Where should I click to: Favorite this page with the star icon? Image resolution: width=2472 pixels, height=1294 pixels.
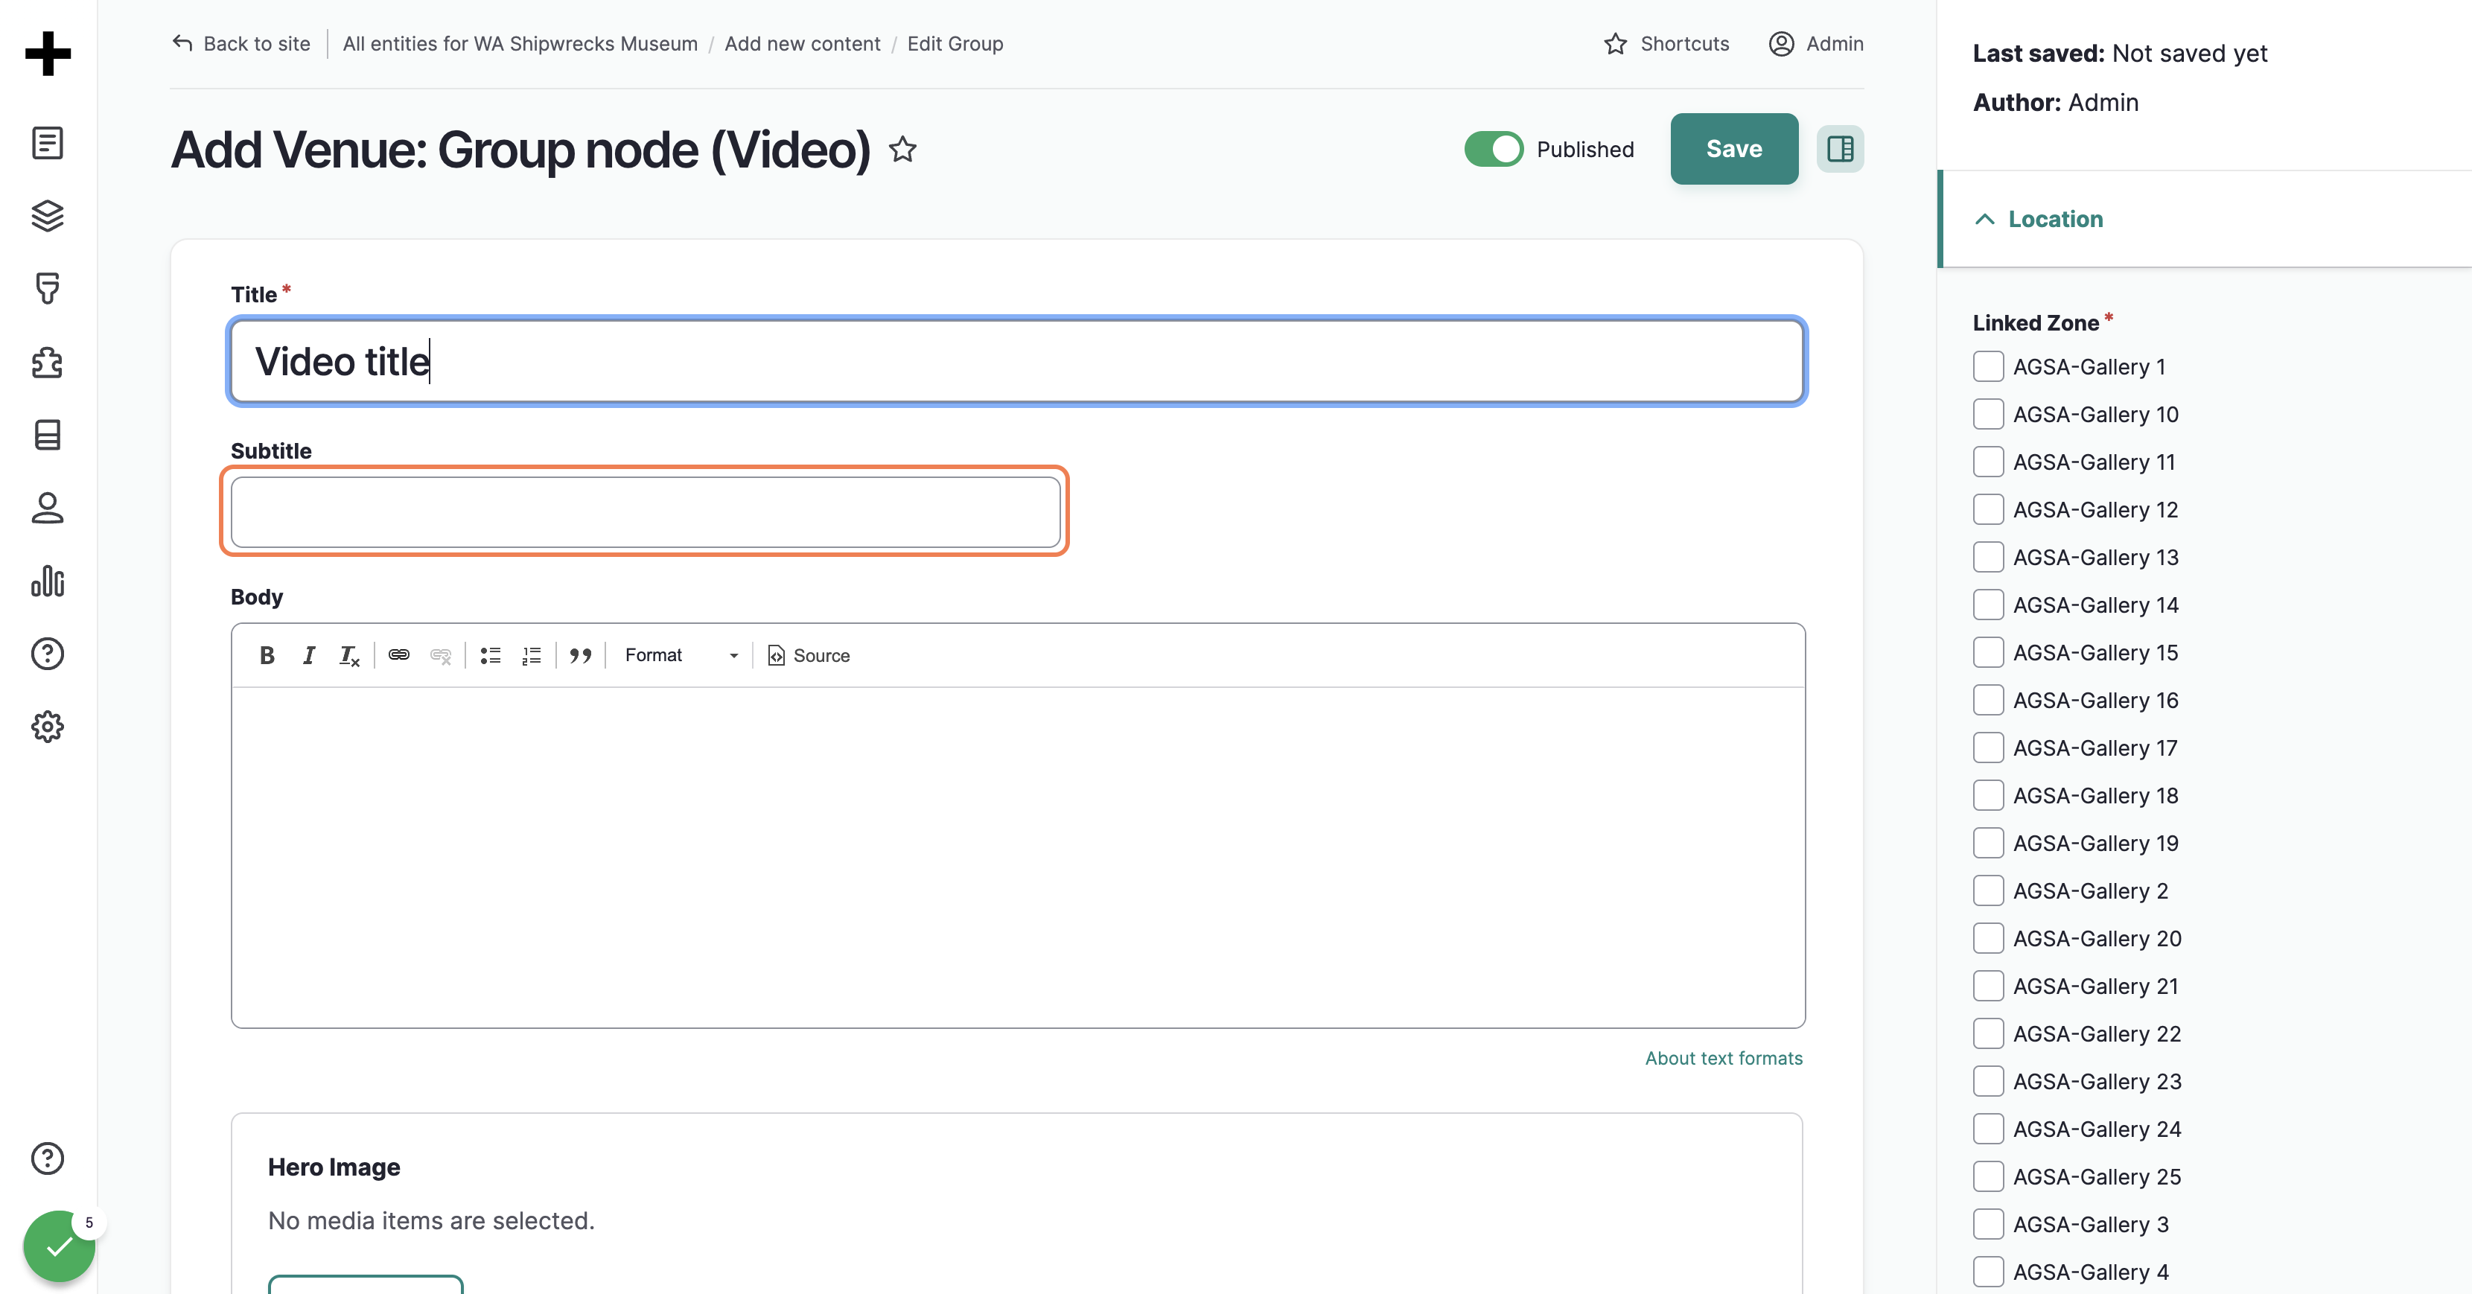pos(902,150)
